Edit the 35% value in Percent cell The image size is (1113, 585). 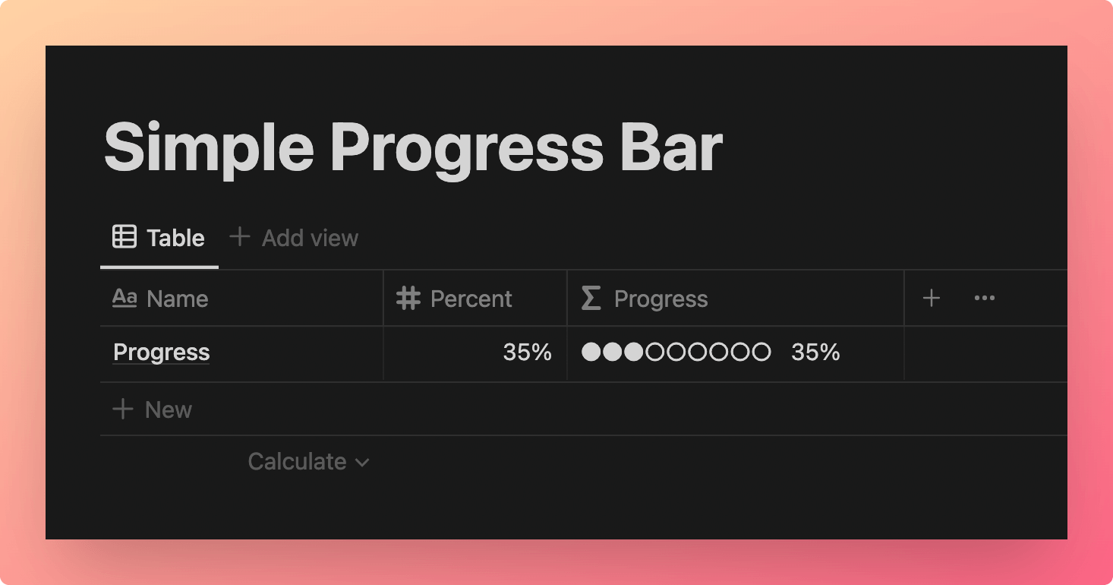pyautogui.click(x=527, y=353)
